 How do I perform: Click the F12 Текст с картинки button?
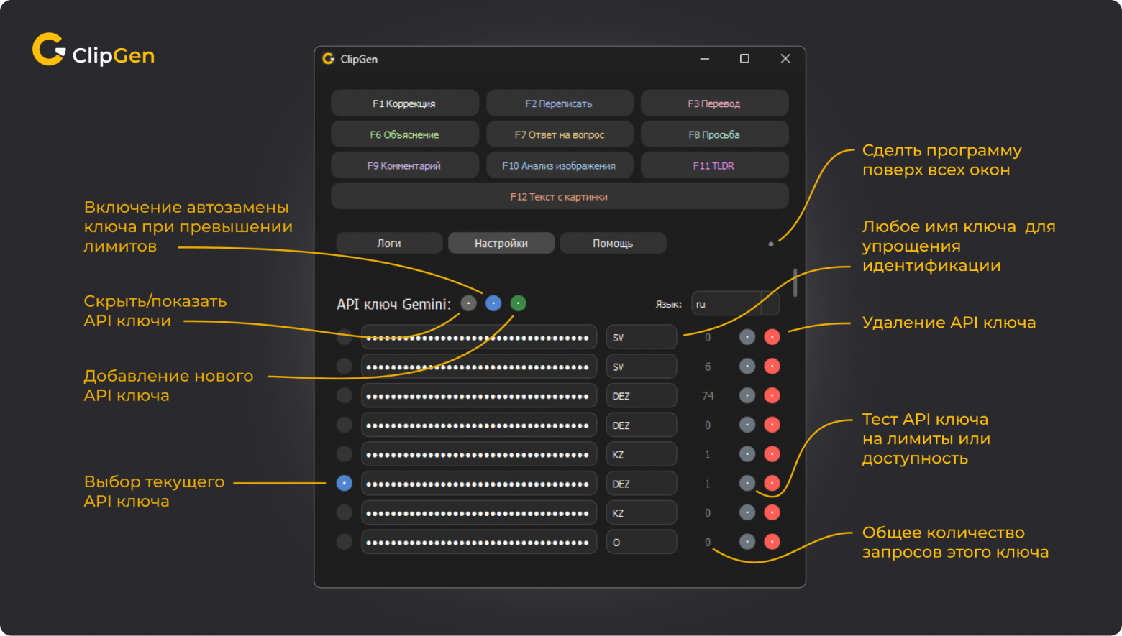coord(559,197)
